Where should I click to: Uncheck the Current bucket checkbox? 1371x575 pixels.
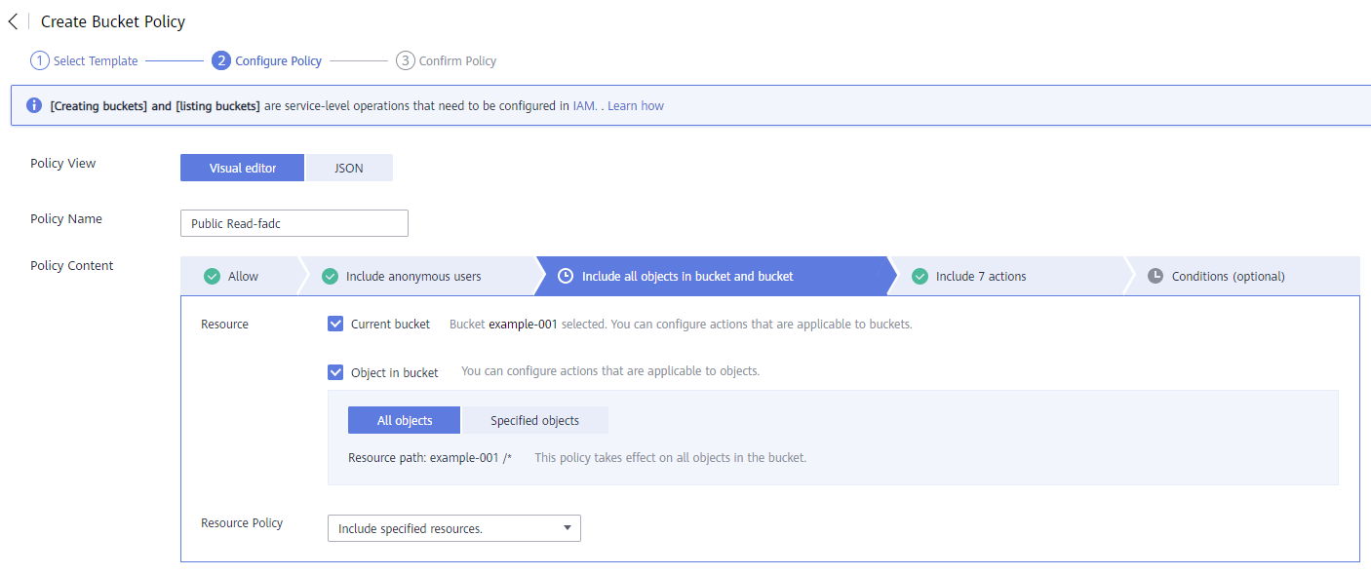[335, 324]
